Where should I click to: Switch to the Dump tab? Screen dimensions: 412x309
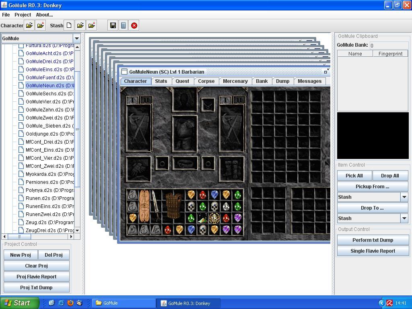(x=283, y=81)
